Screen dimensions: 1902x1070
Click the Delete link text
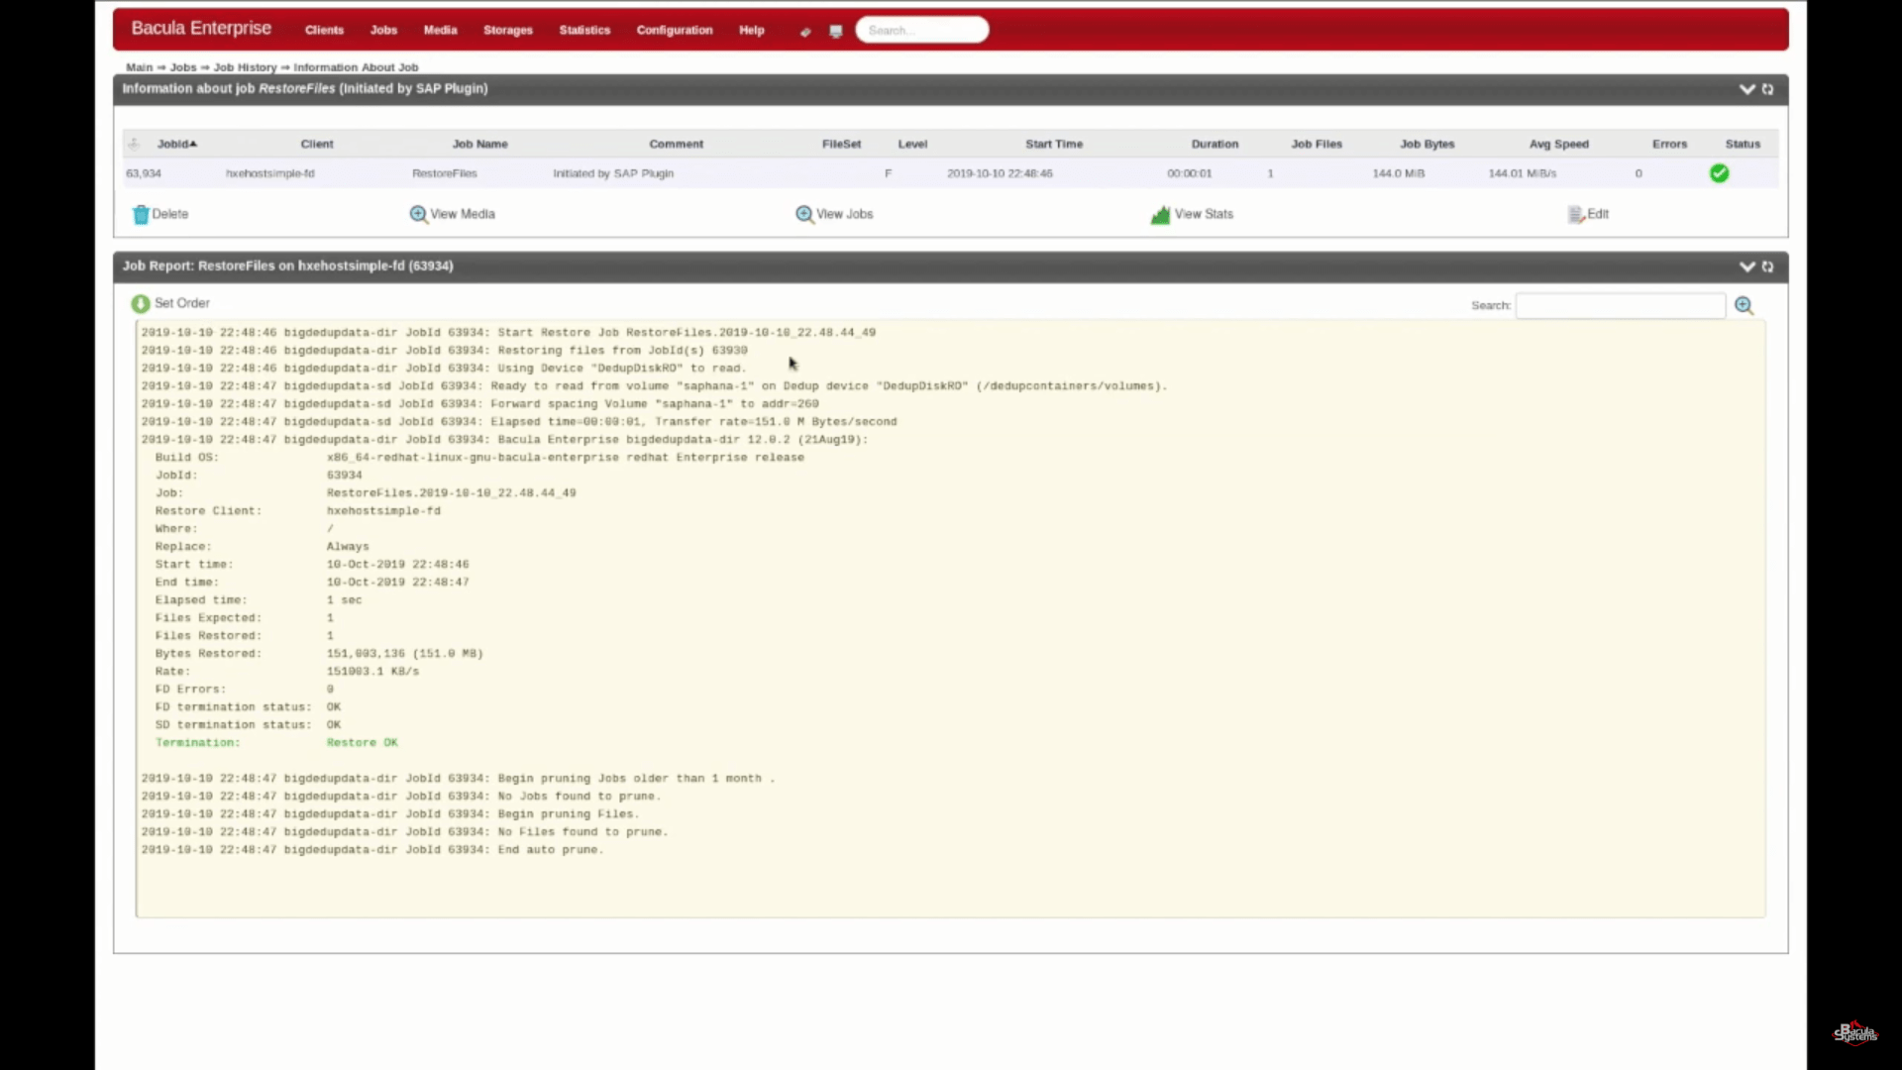[169, 214]
